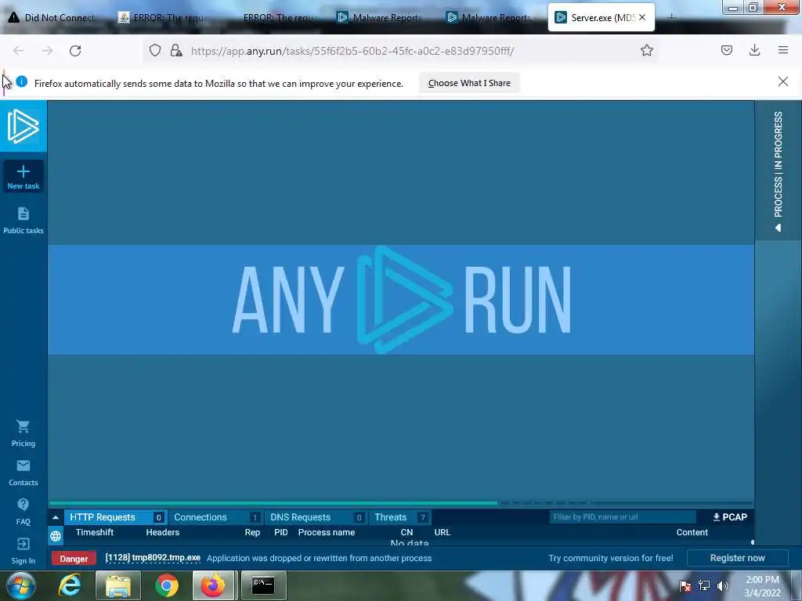This screenshot has width=802, height=601.
Task: Open Firefox downloads panel
Action: (754, 50)
